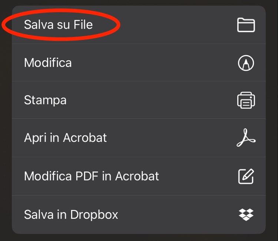The image size is (278, 241).
Task: Choose the Salva su File label
Action: [58, 24]
